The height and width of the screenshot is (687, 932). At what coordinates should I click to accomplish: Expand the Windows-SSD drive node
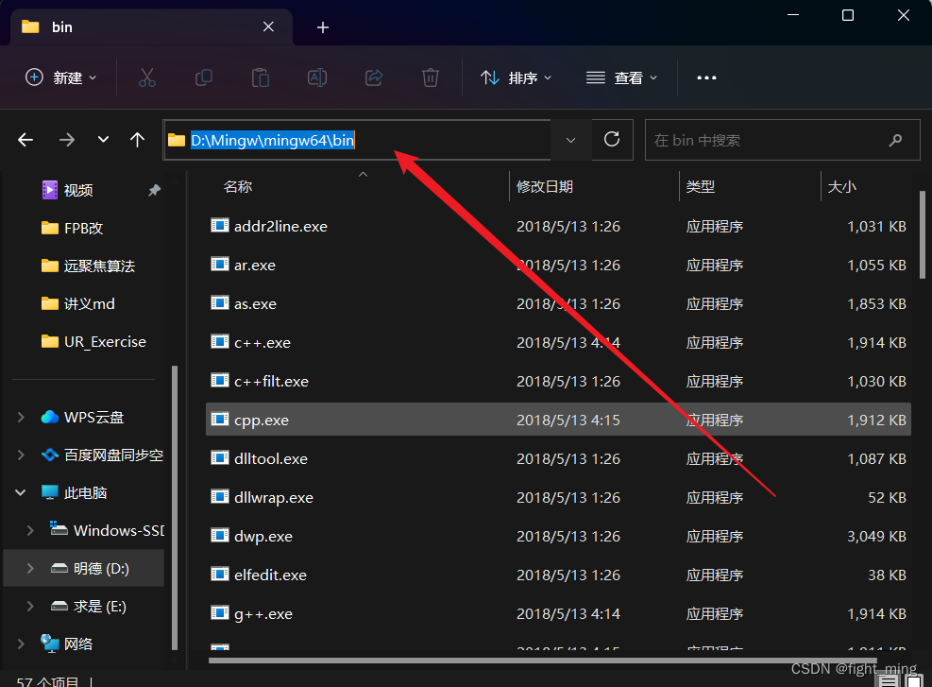30,530
